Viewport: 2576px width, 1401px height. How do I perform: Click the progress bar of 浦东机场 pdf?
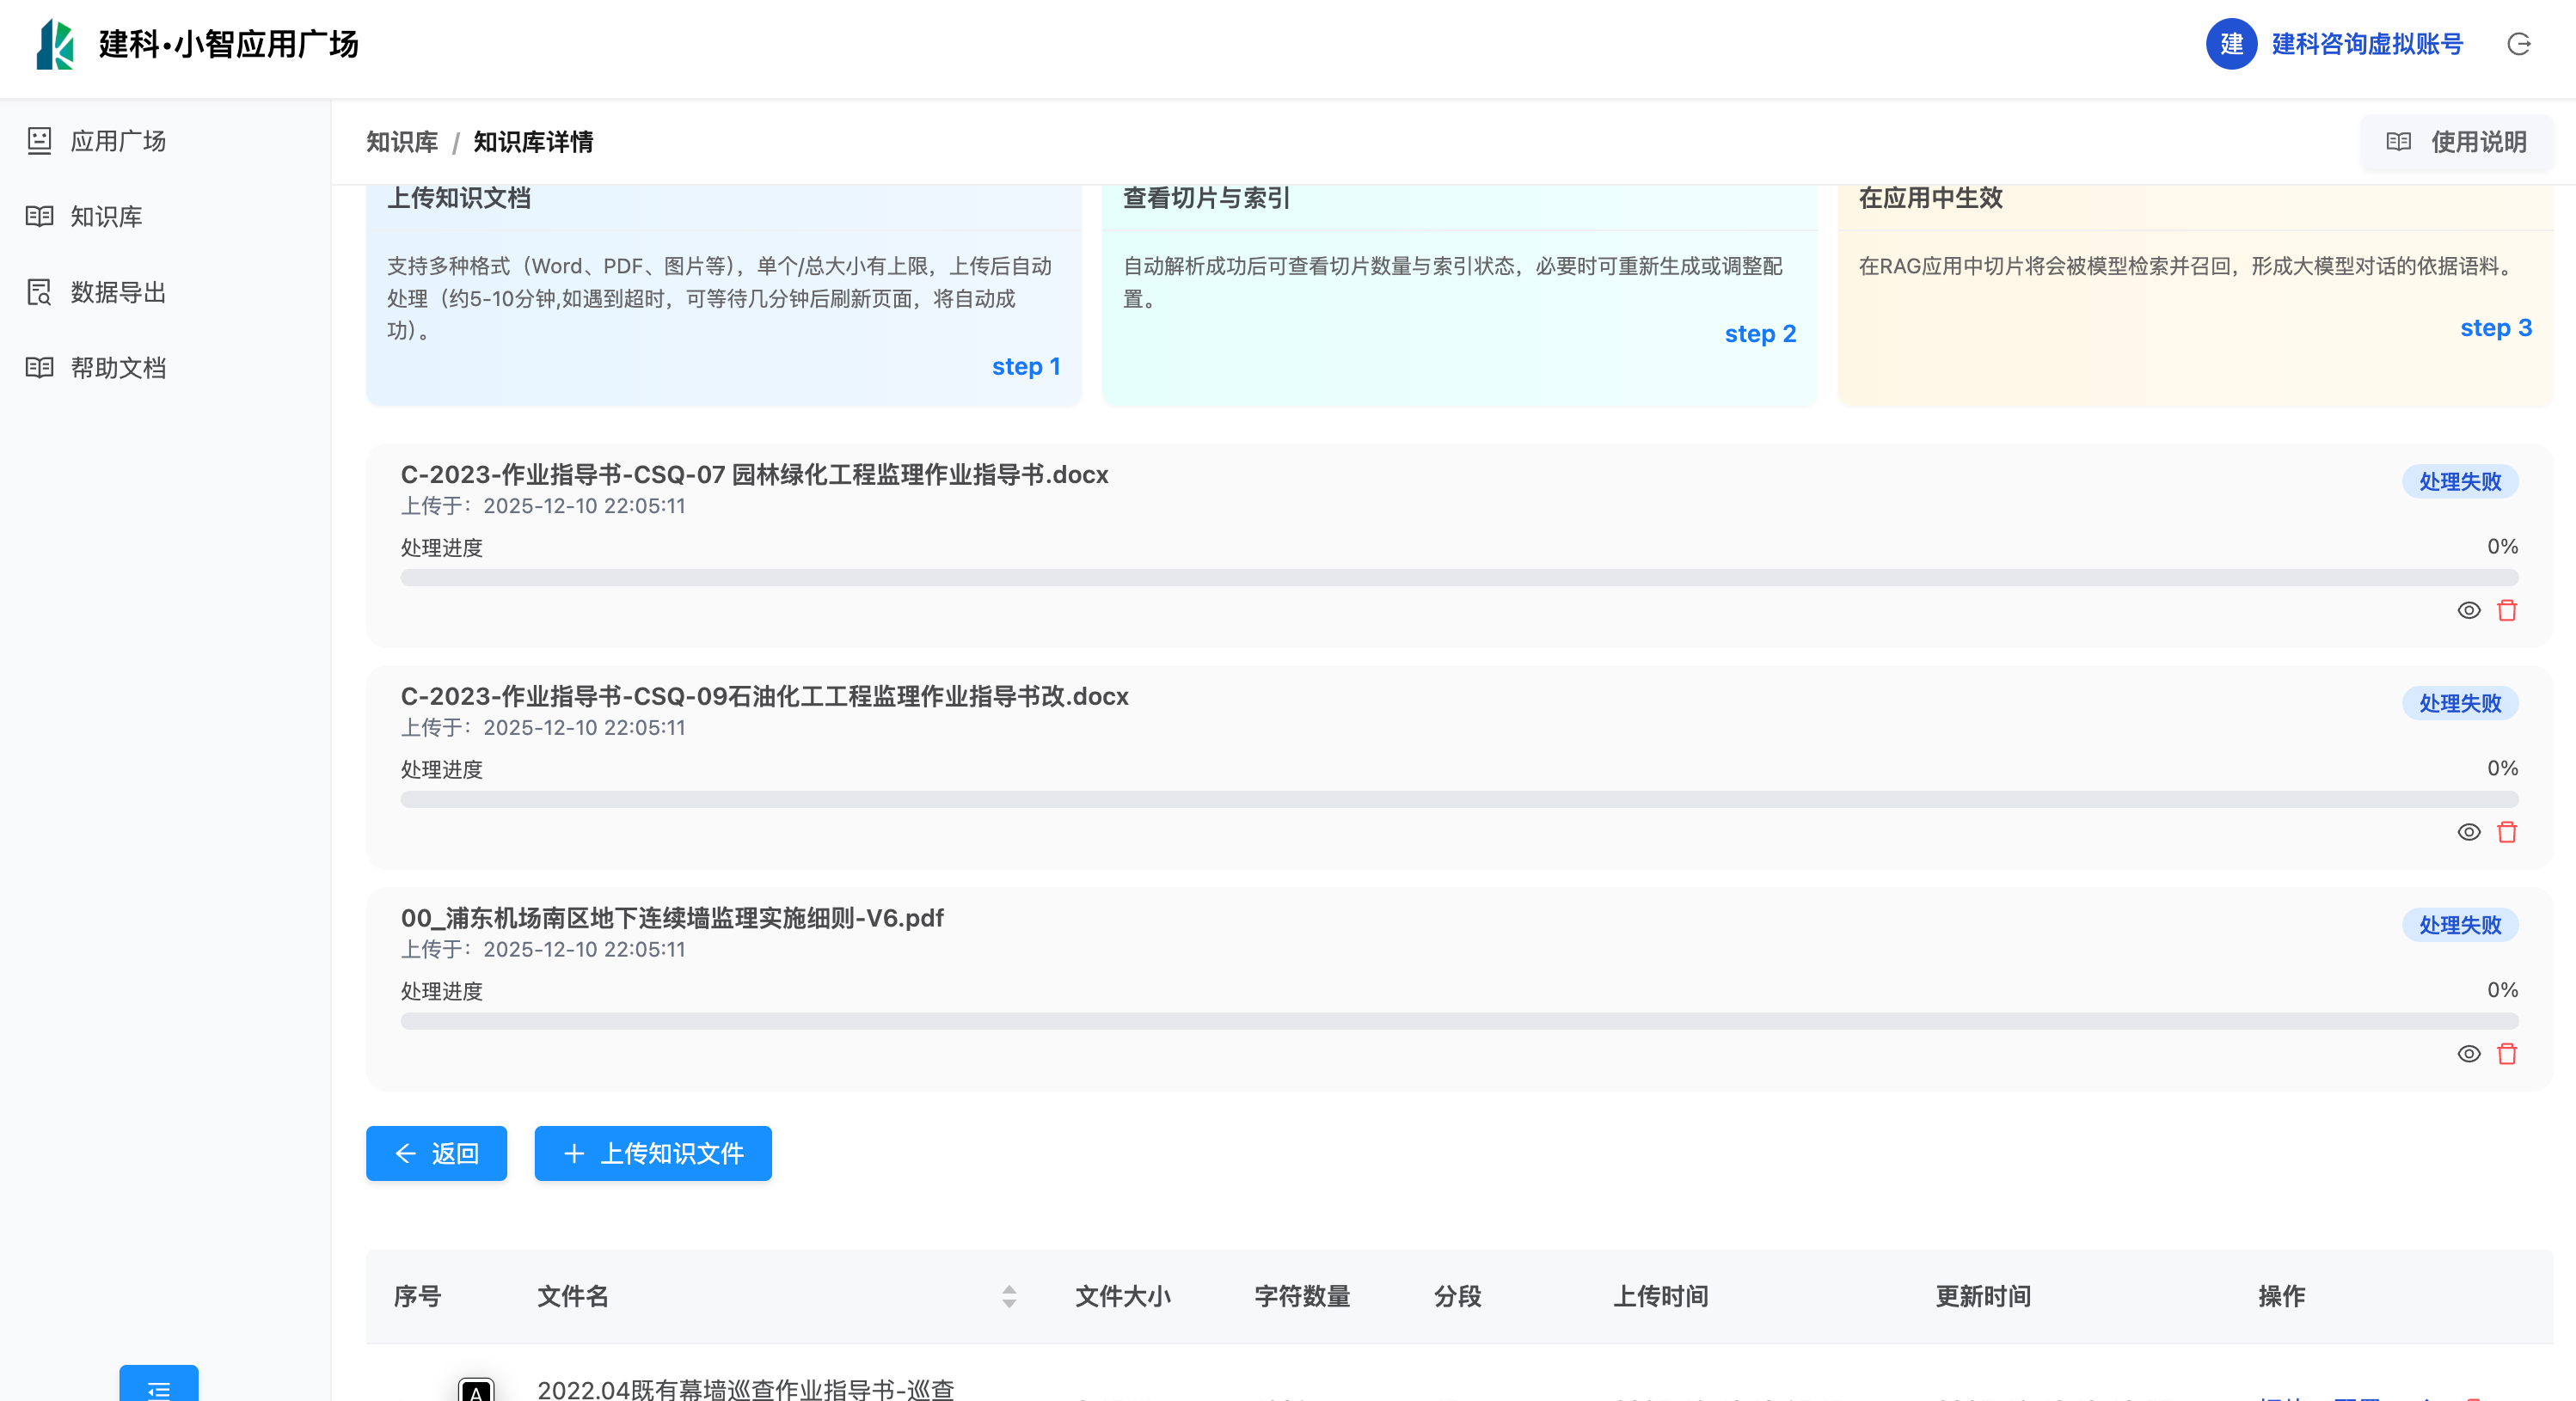click(1459, 1021)
